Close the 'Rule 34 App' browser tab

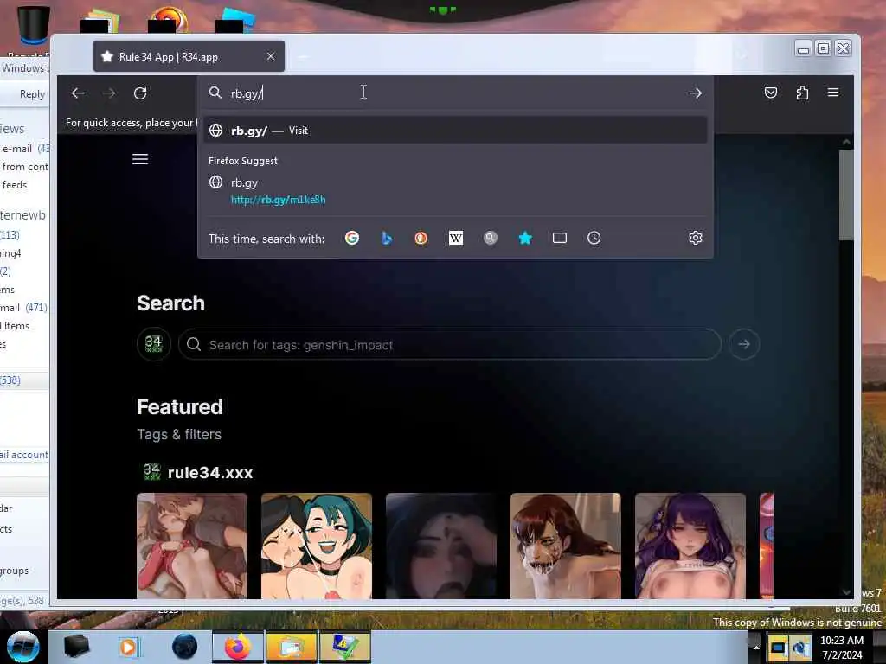tap(271, 56)
